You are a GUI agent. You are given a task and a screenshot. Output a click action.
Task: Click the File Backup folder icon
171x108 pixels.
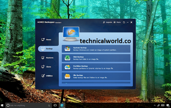pyautogui.click(x=67, y=76)
